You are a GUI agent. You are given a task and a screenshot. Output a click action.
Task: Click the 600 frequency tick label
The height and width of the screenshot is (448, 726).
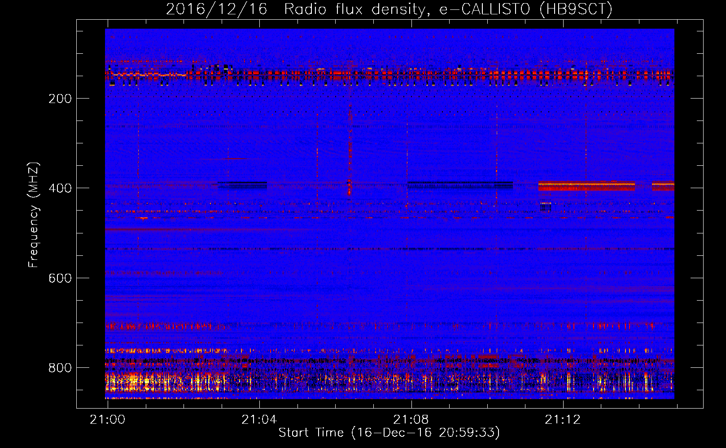point(60,278)
